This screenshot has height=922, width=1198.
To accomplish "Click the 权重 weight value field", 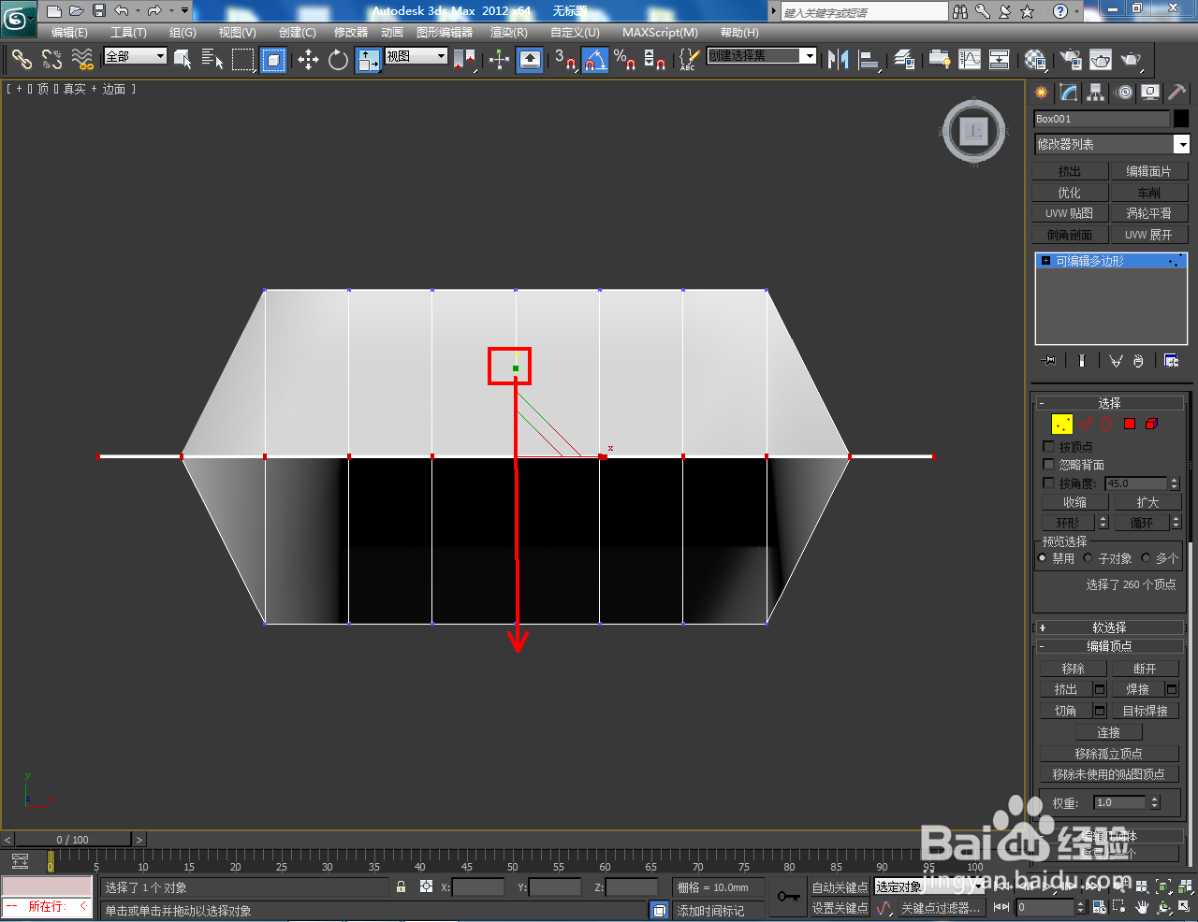I will (x=1120, y=802).
